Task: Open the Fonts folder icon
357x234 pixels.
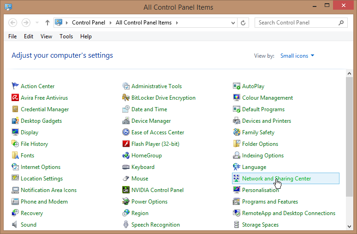Action: coord(15,155)
